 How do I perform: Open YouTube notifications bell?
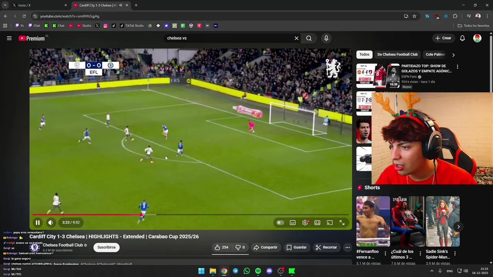463,38
